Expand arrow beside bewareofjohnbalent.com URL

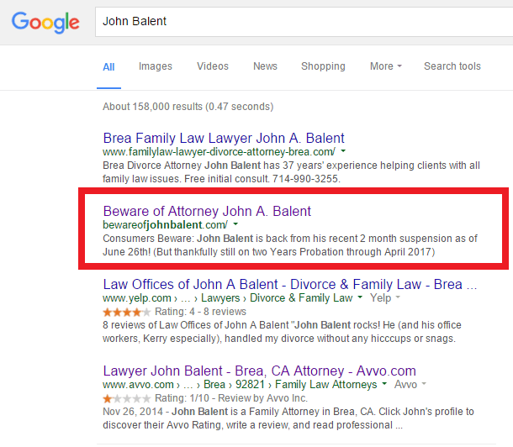[235, 224]
